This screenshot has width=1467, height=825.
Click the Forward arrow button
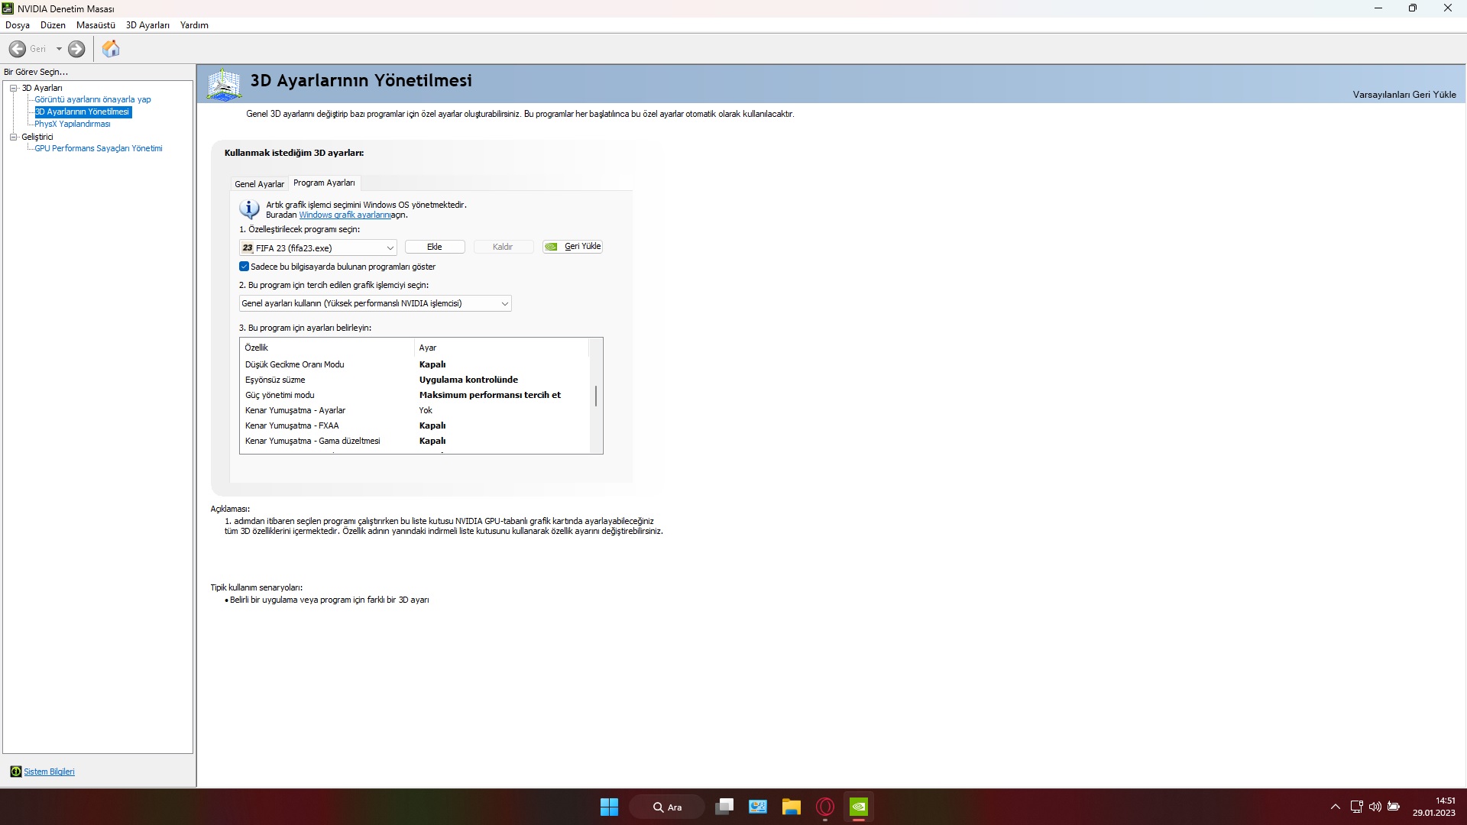(x=76, y=49)
